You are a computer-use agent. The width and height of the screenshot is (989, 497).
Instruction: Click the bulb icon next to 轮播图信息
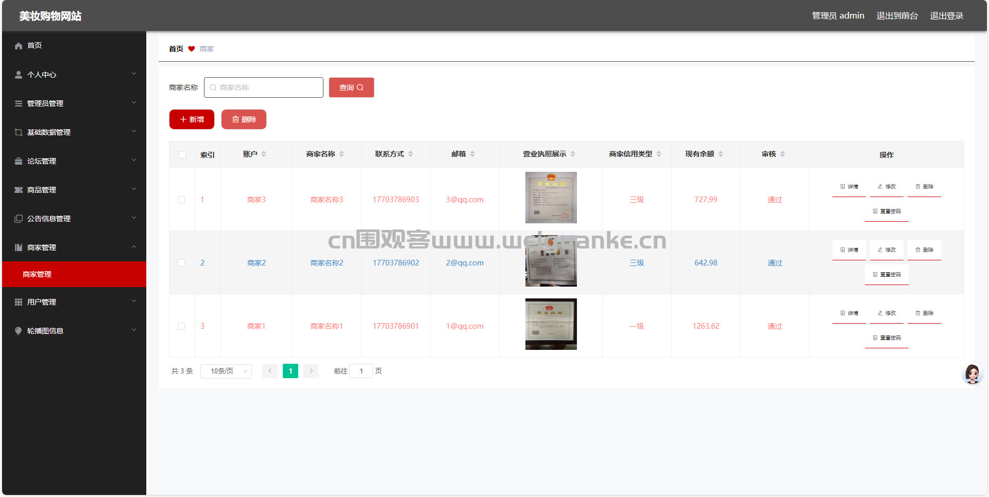tap(19, 331)
